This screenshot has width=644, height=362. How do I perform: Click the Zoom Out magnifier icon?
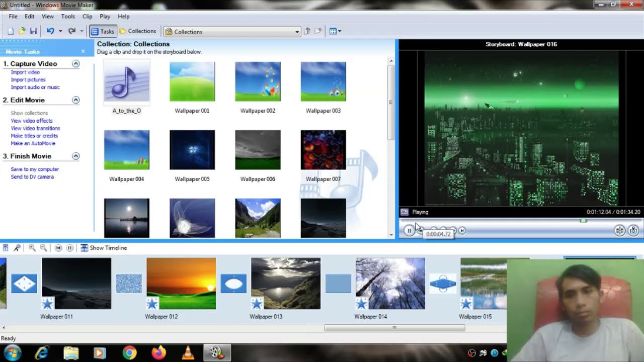click(44, 248)
